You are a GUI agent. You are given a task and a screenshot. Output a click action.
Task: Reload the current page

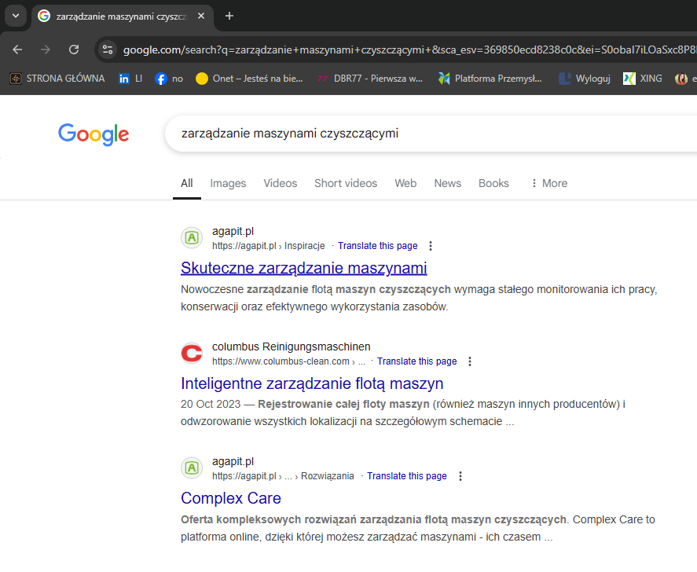(x=74, y=49)
